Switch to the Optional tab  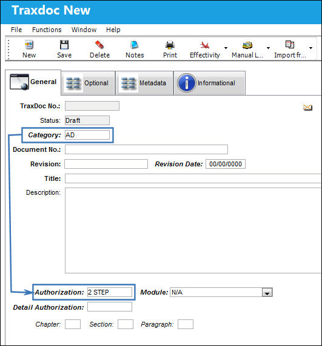pos(88,83)
